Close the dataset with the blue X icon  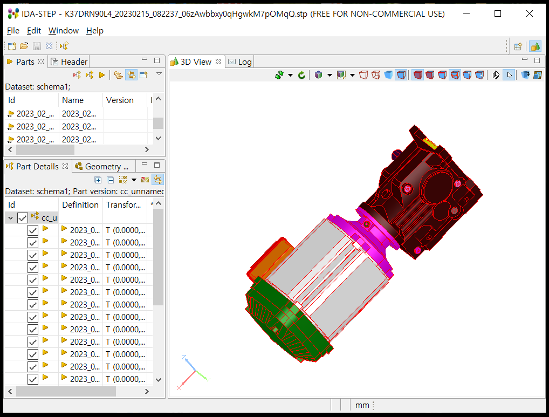tap(49, 46)
